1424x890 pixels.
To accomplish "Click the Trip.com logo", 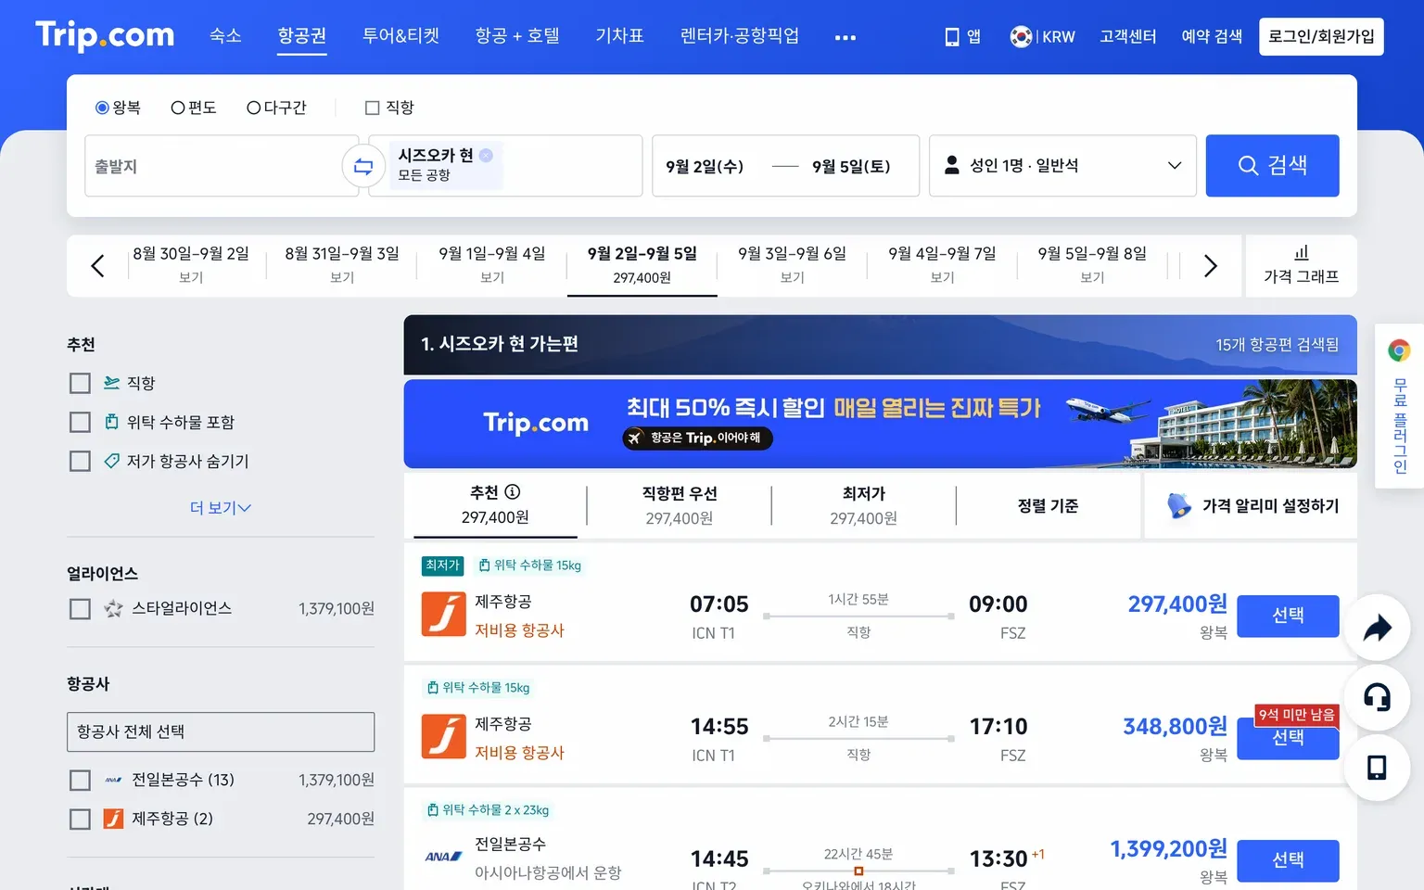I will point(105,35).
